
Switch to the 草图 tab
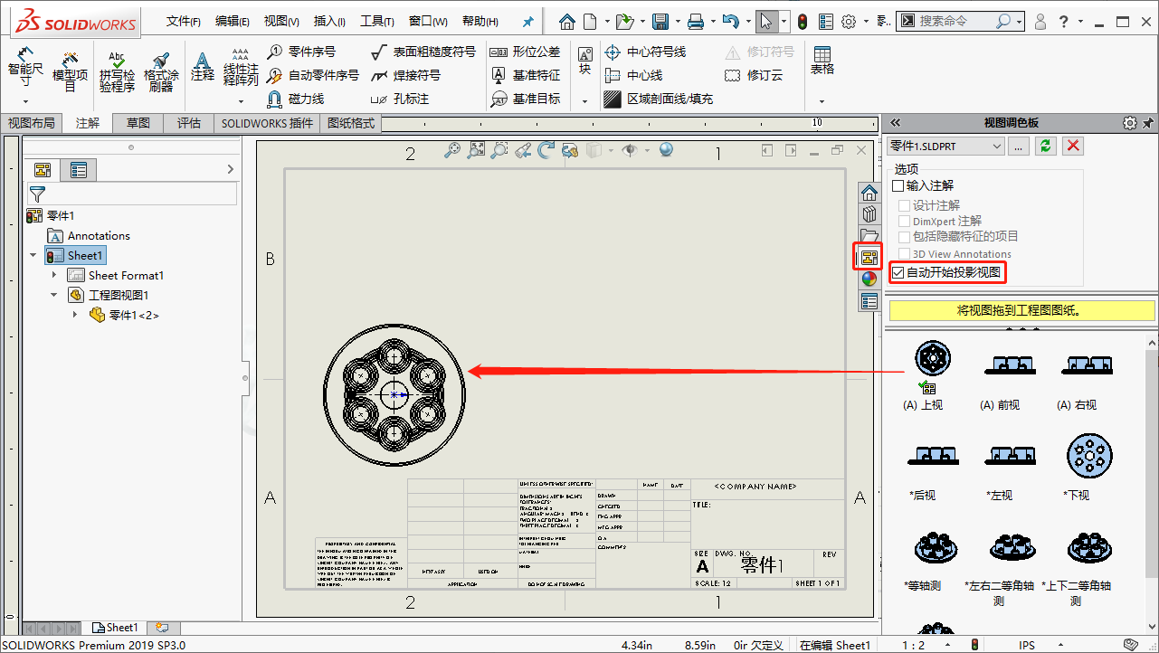pos(137,122)
